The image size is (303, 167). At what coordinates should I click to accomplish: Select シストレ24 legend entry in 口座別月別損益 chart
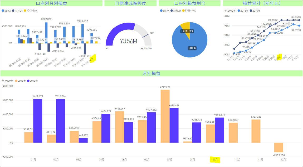click(17, 11)
